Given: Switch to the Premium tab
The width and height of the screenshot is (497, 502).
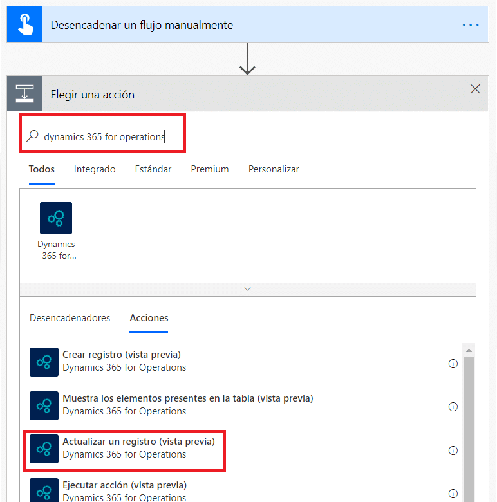Looking at the screenshot, I should tap(210, 169).
